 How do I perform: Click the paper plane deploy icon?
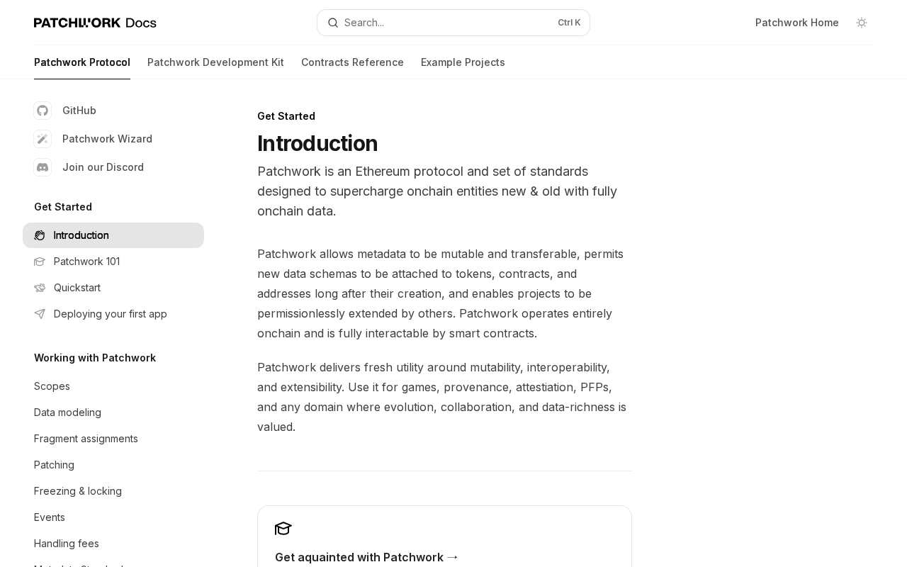40,314
